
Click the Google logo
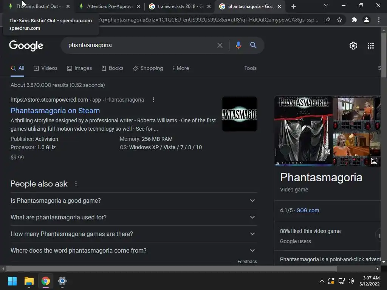(x=26, y=46)
